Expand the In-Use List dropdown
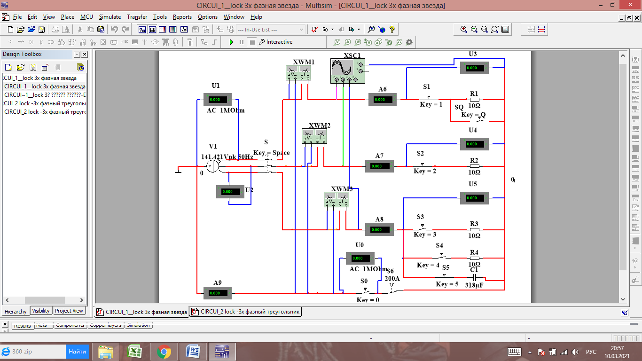 302,29
